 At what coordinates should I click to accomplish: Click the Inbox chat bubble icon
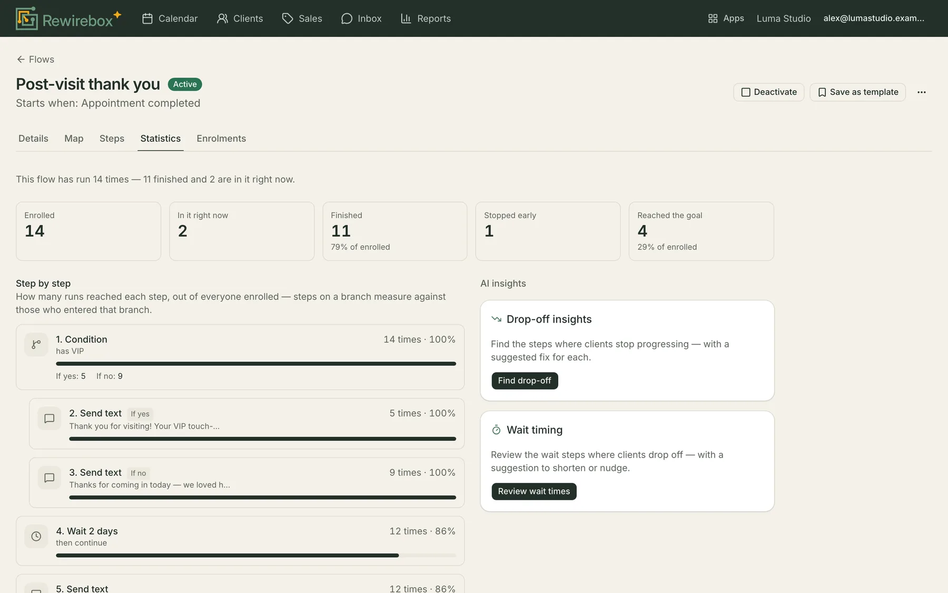tap(347, 18)
